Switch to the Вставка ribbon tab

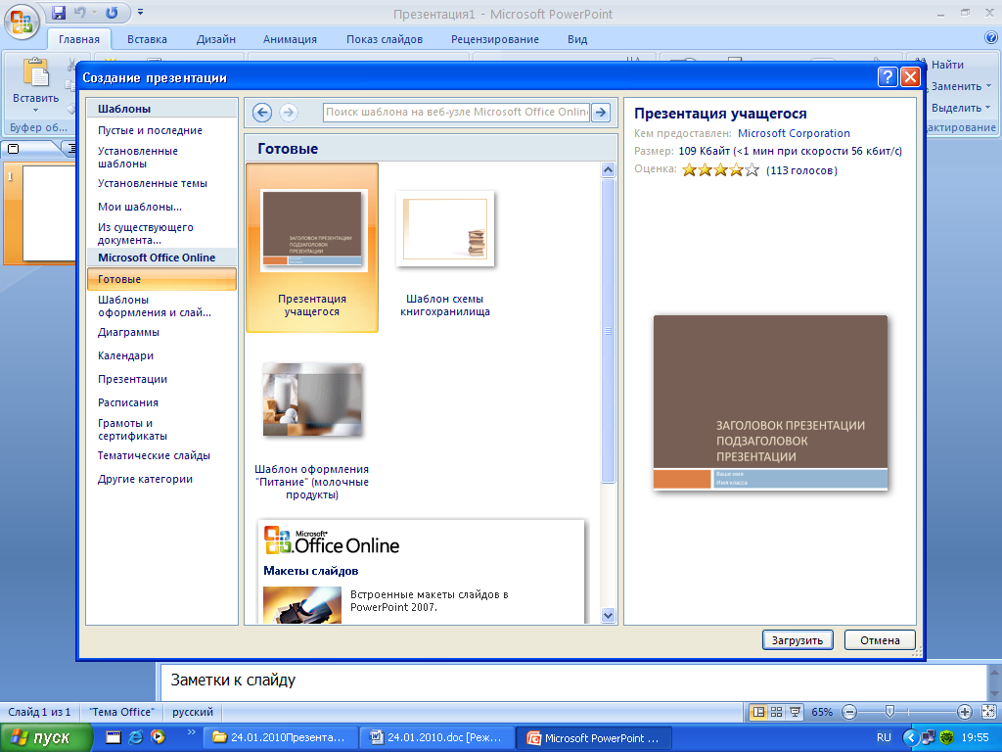(147, 39)
